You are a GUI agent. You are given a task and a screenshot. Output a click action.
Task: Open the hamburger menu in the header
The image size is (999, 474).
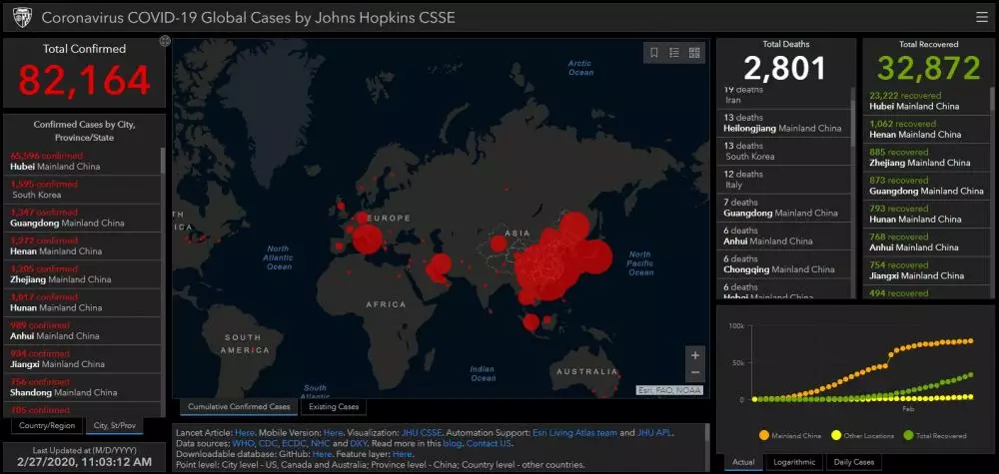[981, 17]
